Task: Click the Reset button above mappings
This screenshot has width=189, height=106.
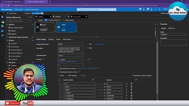Action: [61, 75]
